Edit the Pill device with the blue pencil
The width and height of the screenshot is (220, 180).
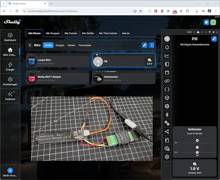214,39
